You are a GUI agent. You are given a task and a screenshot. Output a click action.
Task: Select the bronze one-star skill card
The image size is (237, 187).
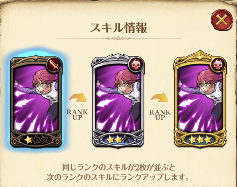pos(36,102)
